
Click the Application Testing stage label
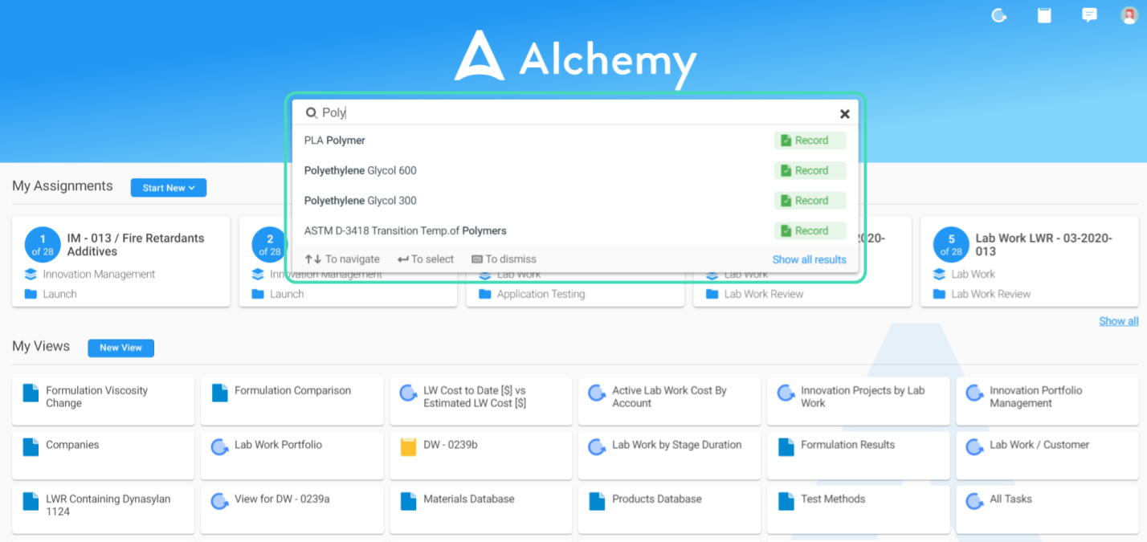pyautogui.click(x=541, y=294)
